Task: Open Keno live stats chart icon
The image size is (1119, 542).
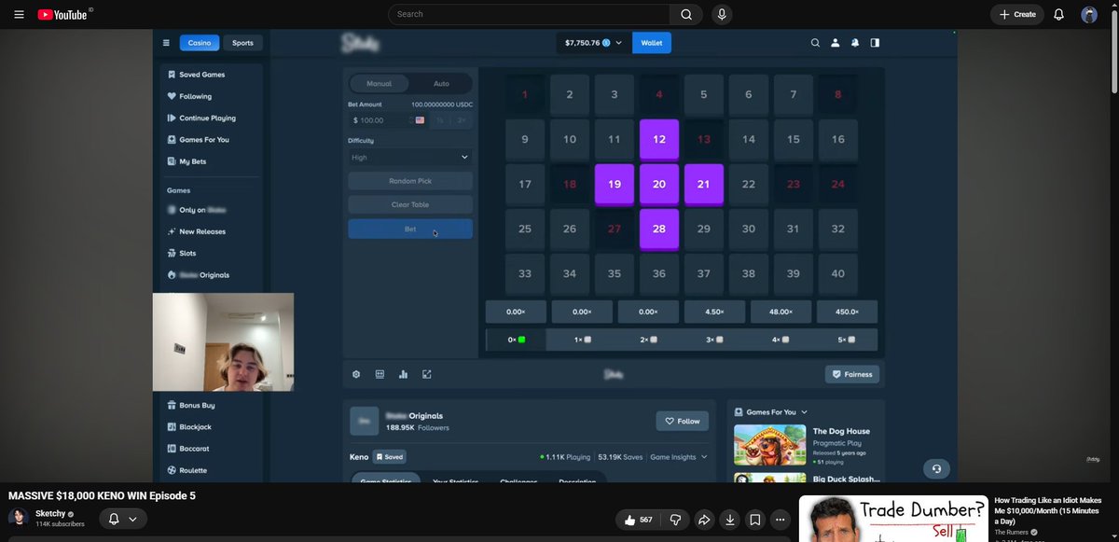Action: tap(403, 374)
